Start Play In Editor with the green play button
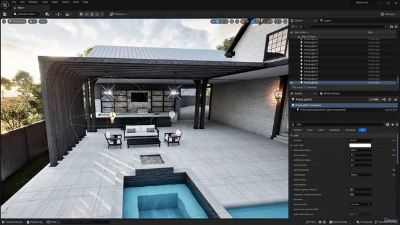This screenshot has height=225, width=400. (81, 14)
